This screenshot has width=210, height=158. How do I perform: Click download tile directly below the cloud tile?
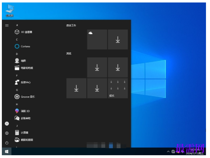pyautogui.click(x=97, y=68)
